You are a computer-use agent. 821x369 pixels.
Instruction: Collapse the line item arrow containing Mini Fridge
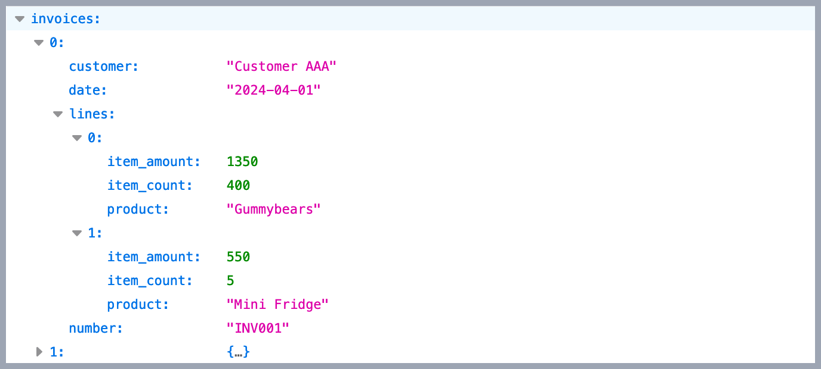point(77,233)
